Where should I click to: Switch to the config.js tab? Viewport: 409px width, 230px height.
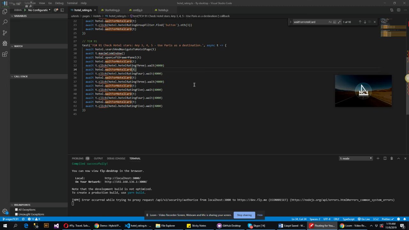click(x=137, y=10)
